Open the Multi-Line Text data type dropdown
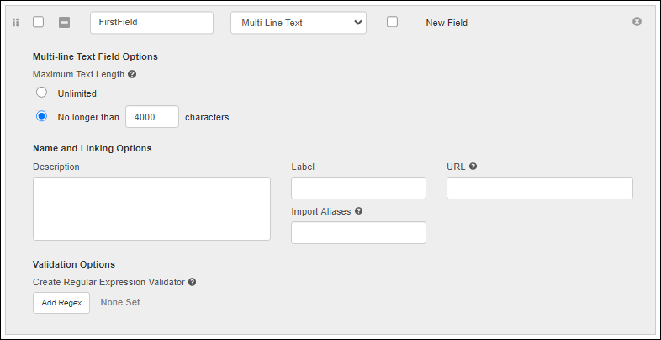 pos(299,23)
